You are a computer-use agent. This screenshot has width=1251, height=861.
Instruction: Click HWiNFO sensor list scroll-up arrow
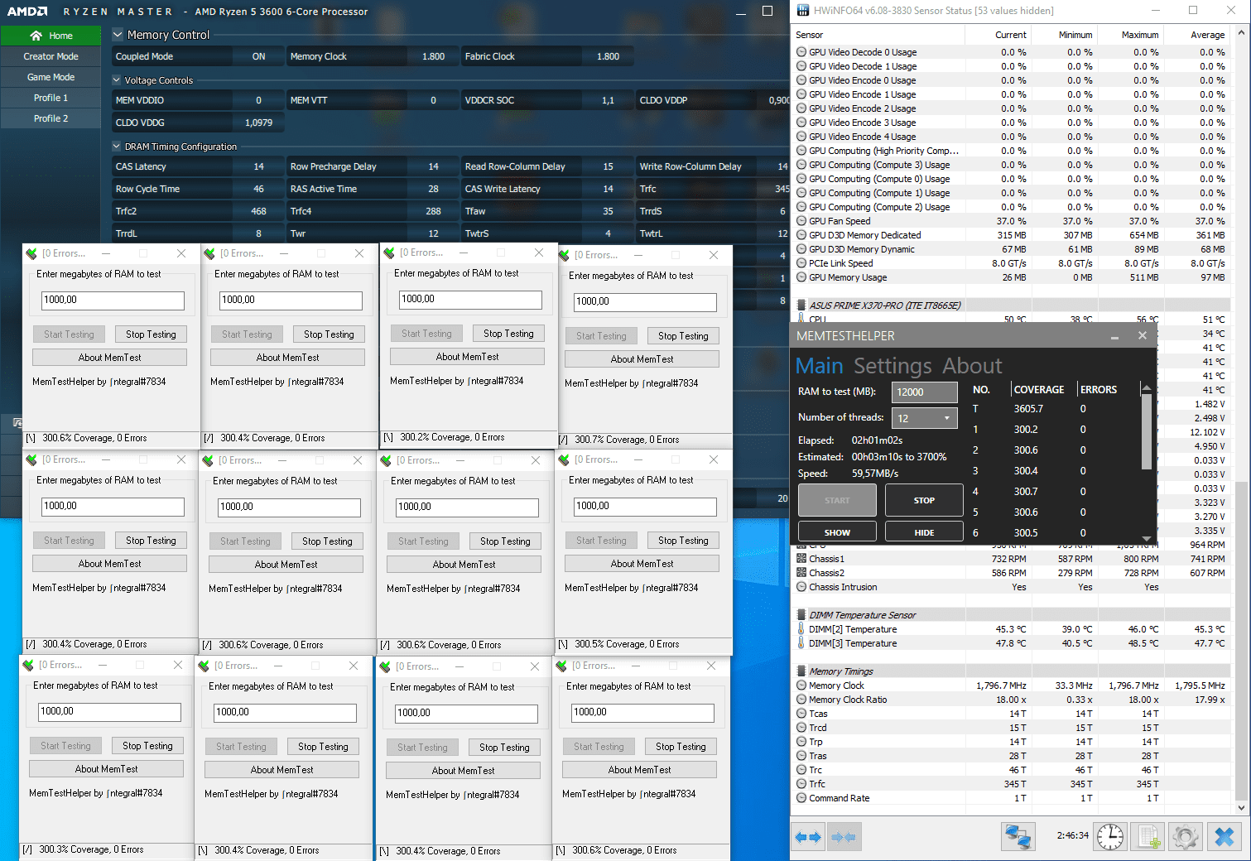tap(1241, 33)
